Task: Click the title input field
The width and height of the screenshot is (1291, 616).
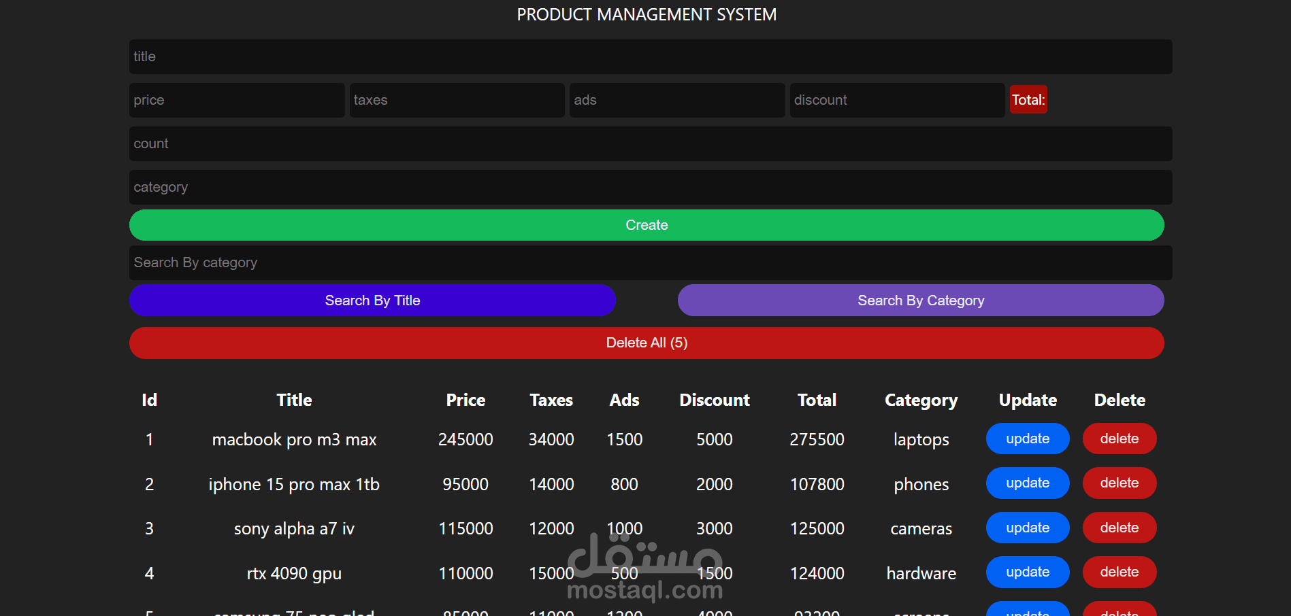Action: point(651,56)
